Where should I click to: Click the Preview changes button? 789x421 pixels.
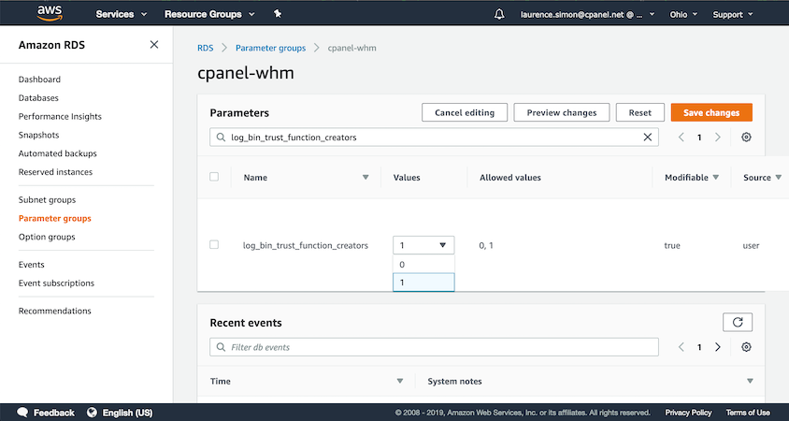pos(562,112)
